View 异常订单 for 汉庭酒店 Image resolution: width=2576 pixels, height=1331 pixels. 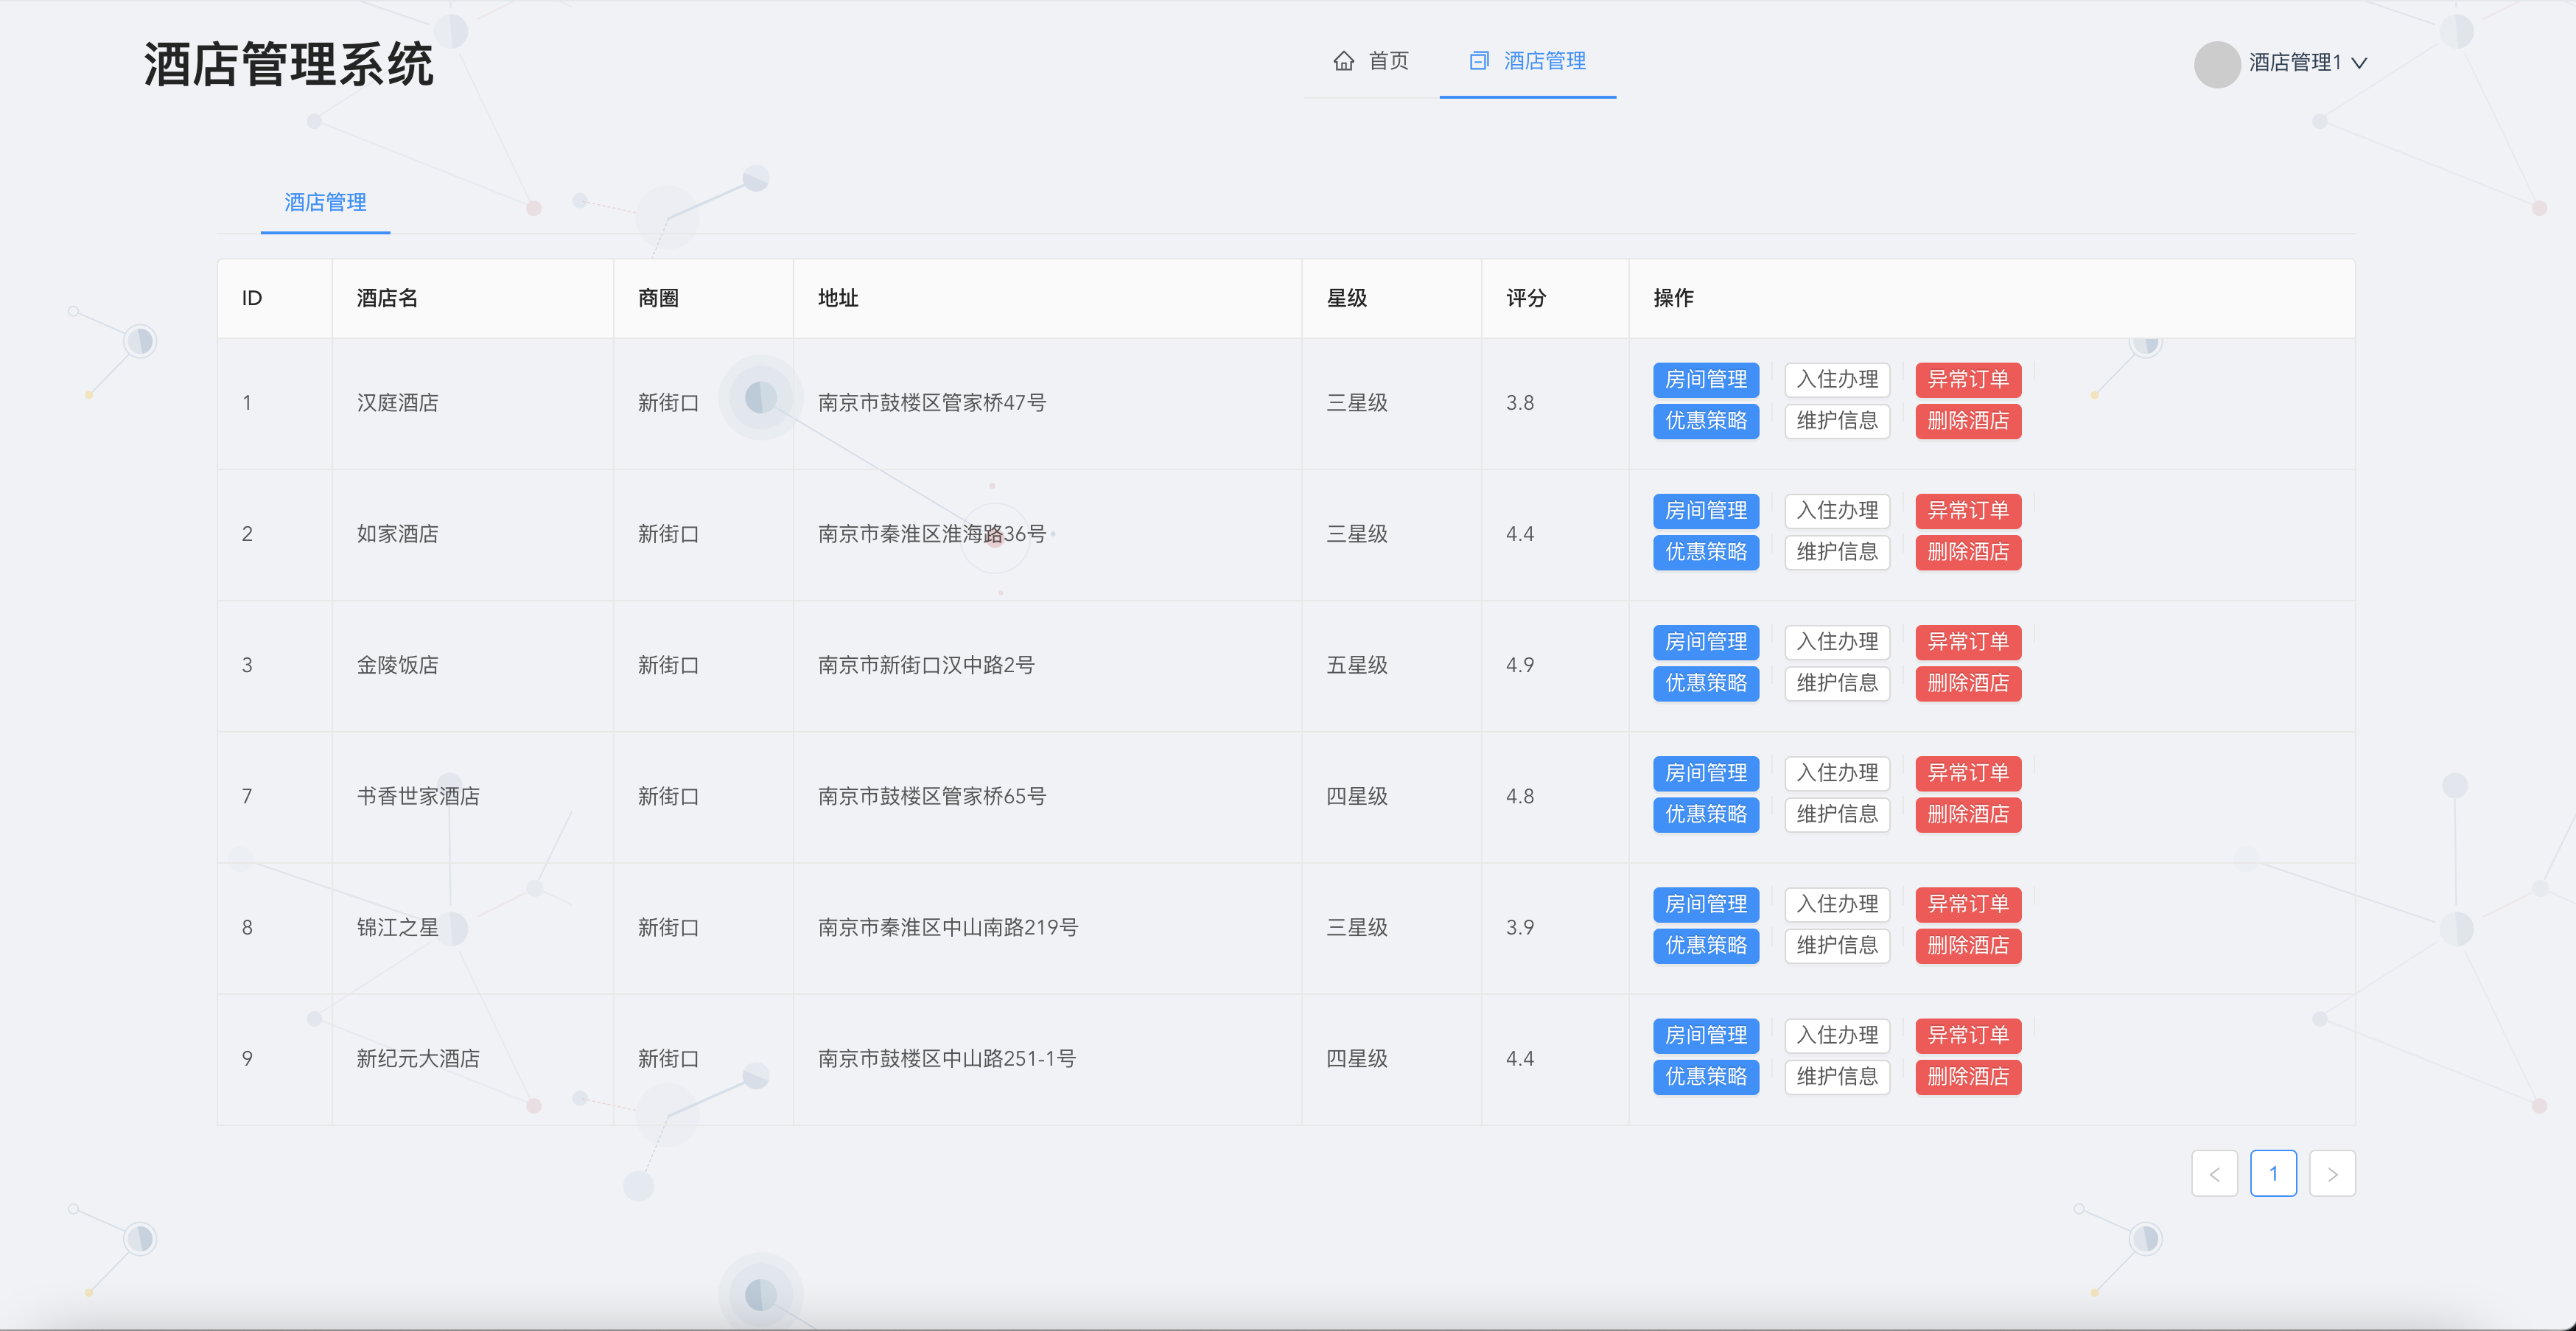(x=1968, y=380)
